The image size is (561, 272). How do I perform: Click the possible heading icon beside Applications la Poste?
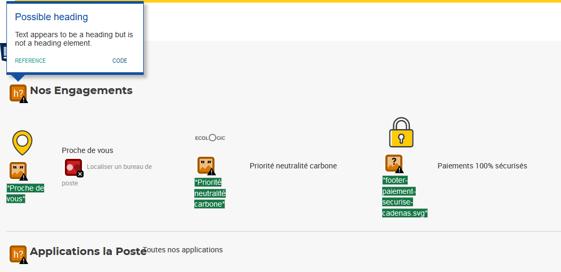pos(18,254)
